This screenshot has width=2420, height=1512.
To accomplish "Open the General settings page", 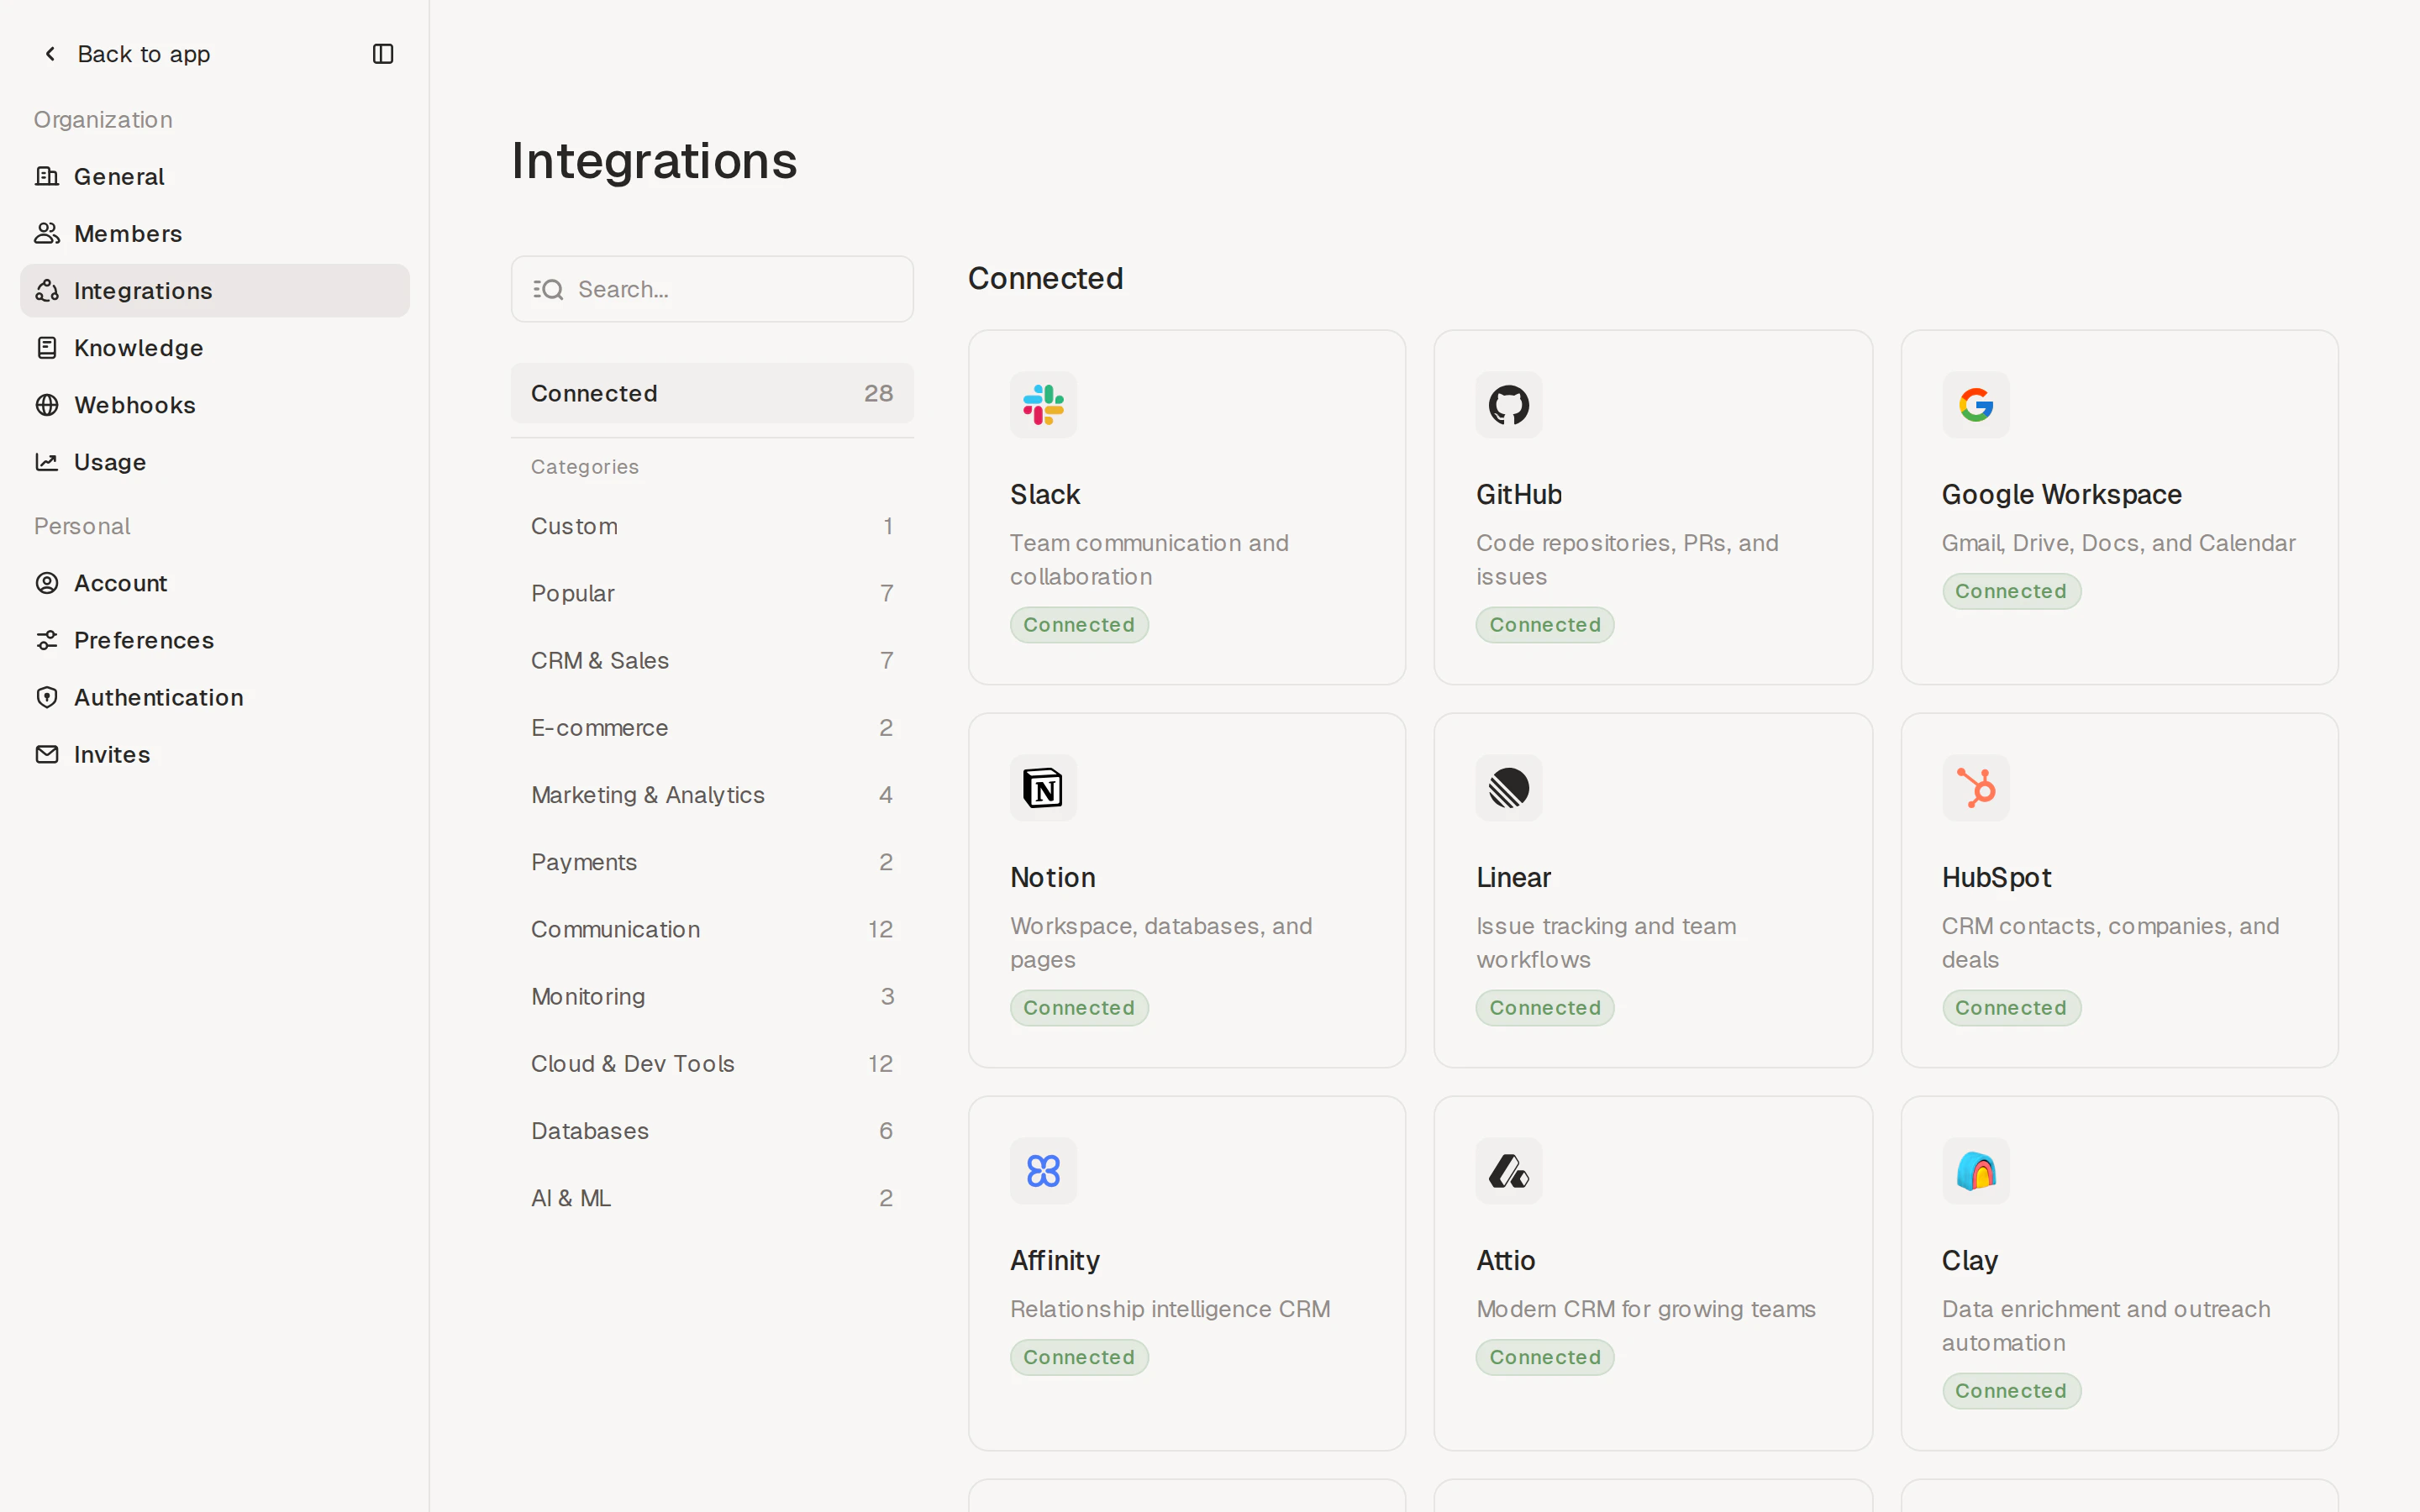I will coord(215,176).
